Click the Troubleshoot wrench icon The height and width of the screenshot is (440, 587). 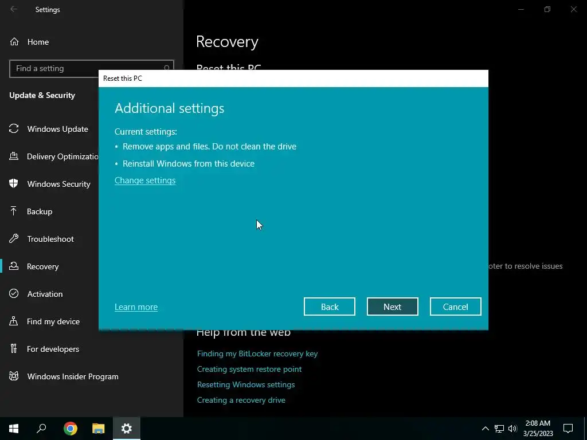[x=14, y=239]
